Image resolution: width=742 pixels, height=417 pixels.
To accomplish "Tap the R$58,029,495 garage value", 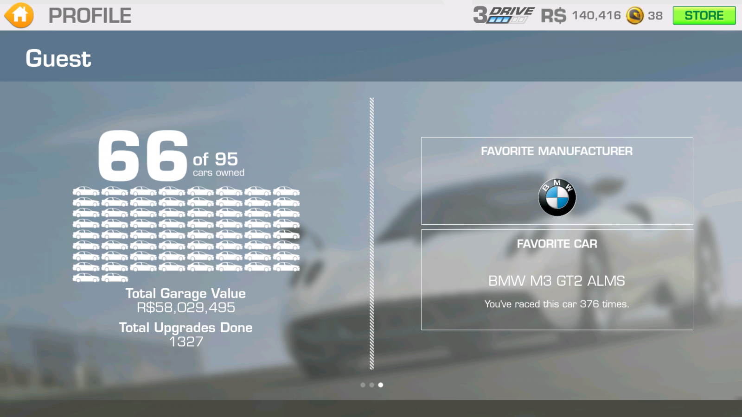I will [186, 308].
